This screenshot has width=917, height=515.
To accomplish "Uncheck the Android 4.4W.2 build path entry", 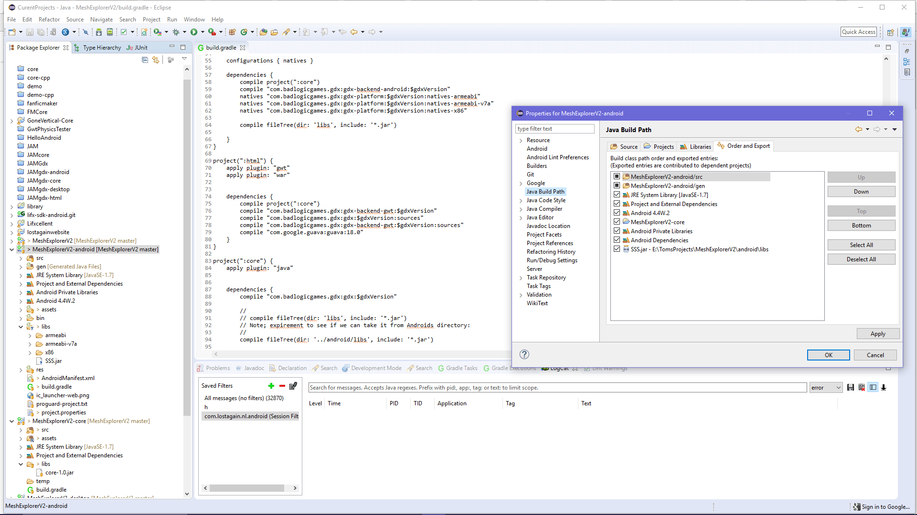I will (617, 213).
